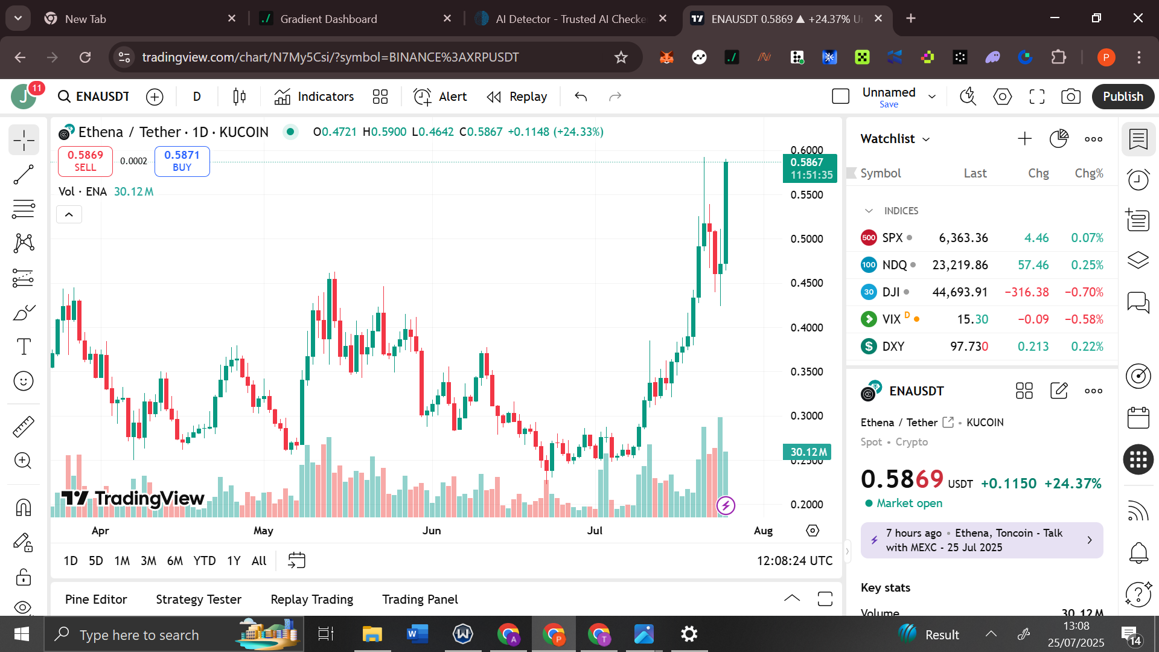Select the crosshair cursor tool
This screenshot has width=1159, height=652.
pos(24,140)
